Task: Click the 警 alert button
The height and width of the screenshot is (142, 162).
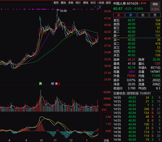Action: pos(155,15)
